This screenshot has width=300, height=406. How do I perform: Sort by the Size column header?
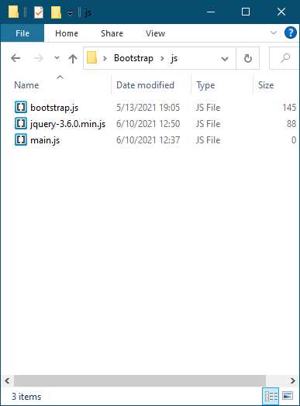pos(266,85)
